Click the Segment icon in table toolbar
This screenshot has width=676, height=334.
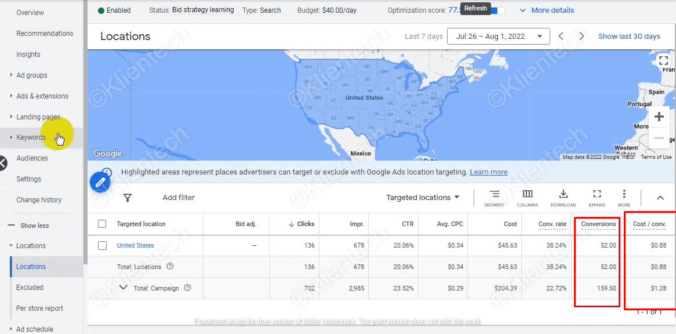[x=494, y=195]
